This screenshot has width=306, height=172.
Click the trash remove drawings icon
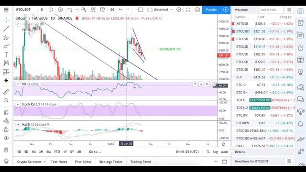(x=6, y=150)
